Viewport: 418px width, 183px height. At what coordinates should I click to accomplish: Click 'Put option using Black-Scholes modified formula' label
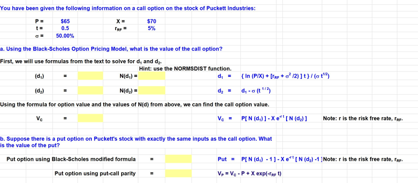point(71,159)
